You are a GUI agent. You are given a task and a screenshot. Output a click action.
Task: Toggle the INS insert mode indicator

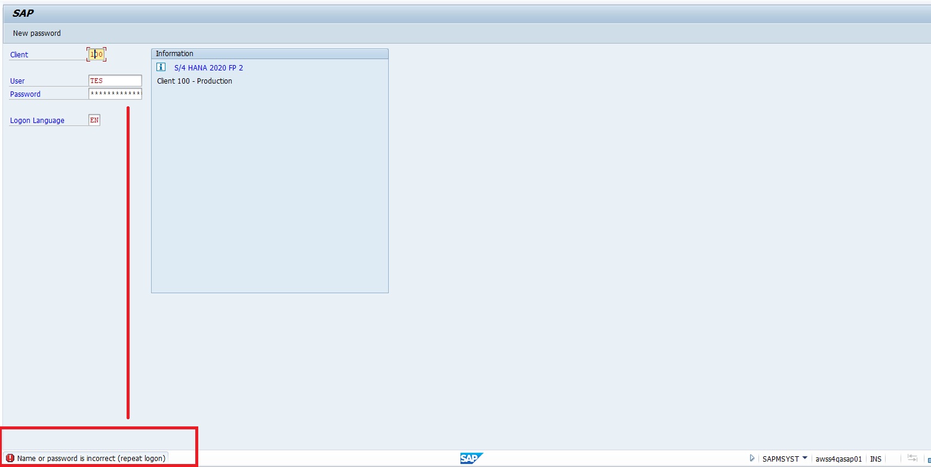point(875,459)
